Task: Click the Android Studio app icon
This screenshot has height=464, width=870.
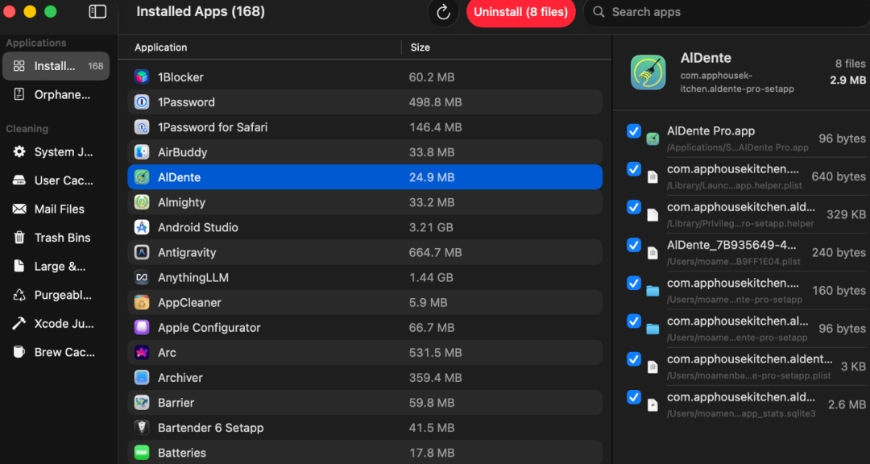Action: (142, 227)
